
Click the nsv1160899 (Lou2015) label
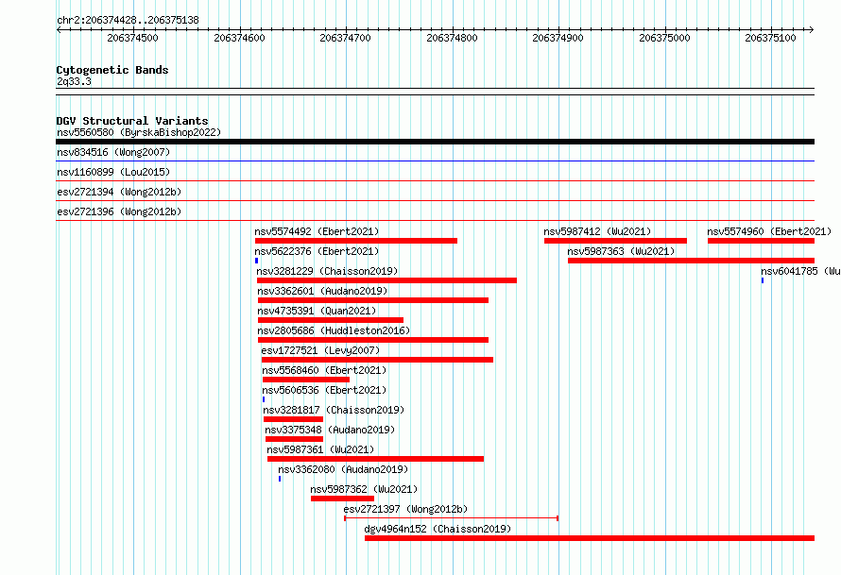point(113,172)
